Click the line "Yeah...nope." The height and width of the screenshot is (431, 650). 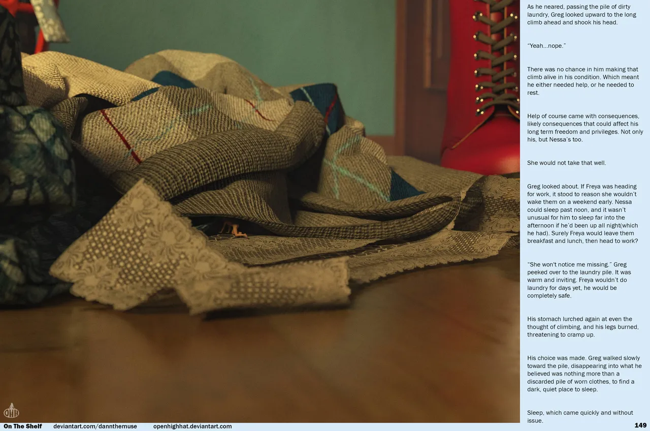pos(546,46)
